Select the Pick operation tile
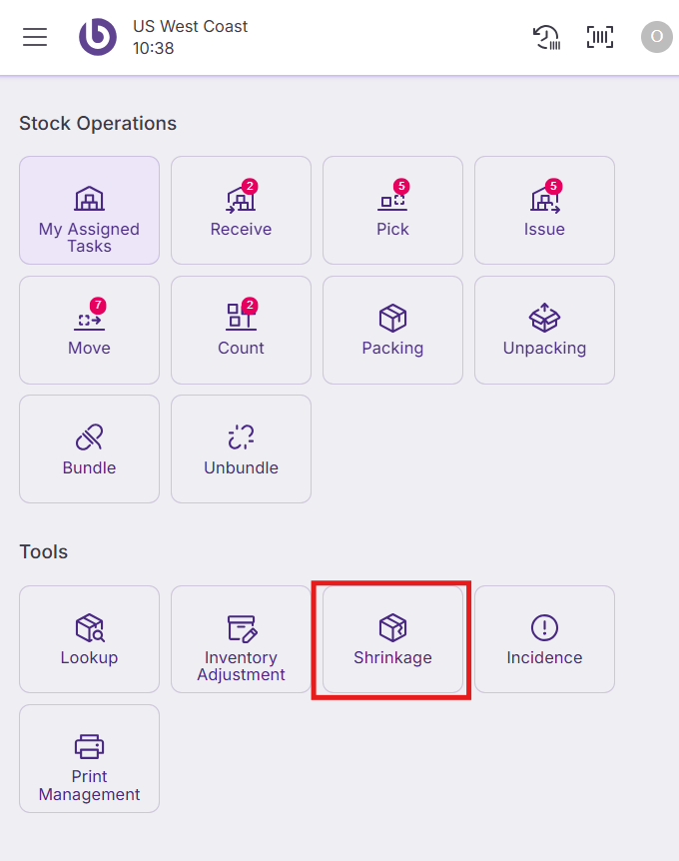This screenshot has height=861, width=679. click(392, 210)
